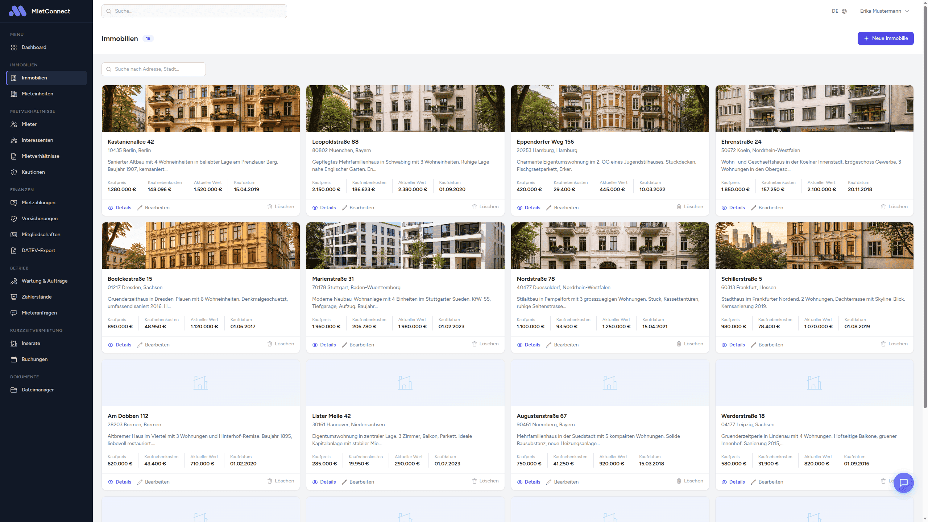This screenshot has width=928, height=522.
Task: Open Details for Am Dobben 112
Action: point(120,482)
